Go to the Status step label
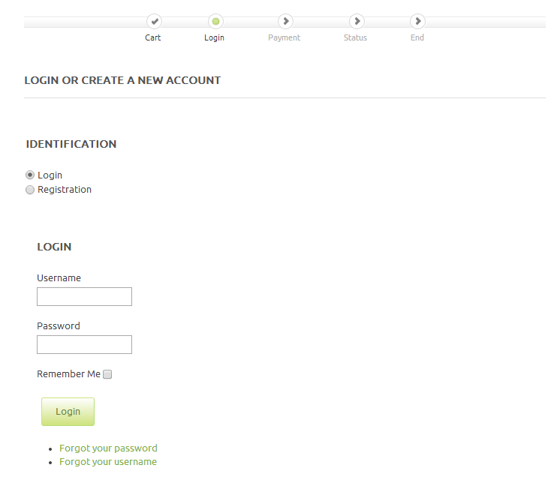The height and width of the screenshot is (495, 554). [x=355, y=37]
